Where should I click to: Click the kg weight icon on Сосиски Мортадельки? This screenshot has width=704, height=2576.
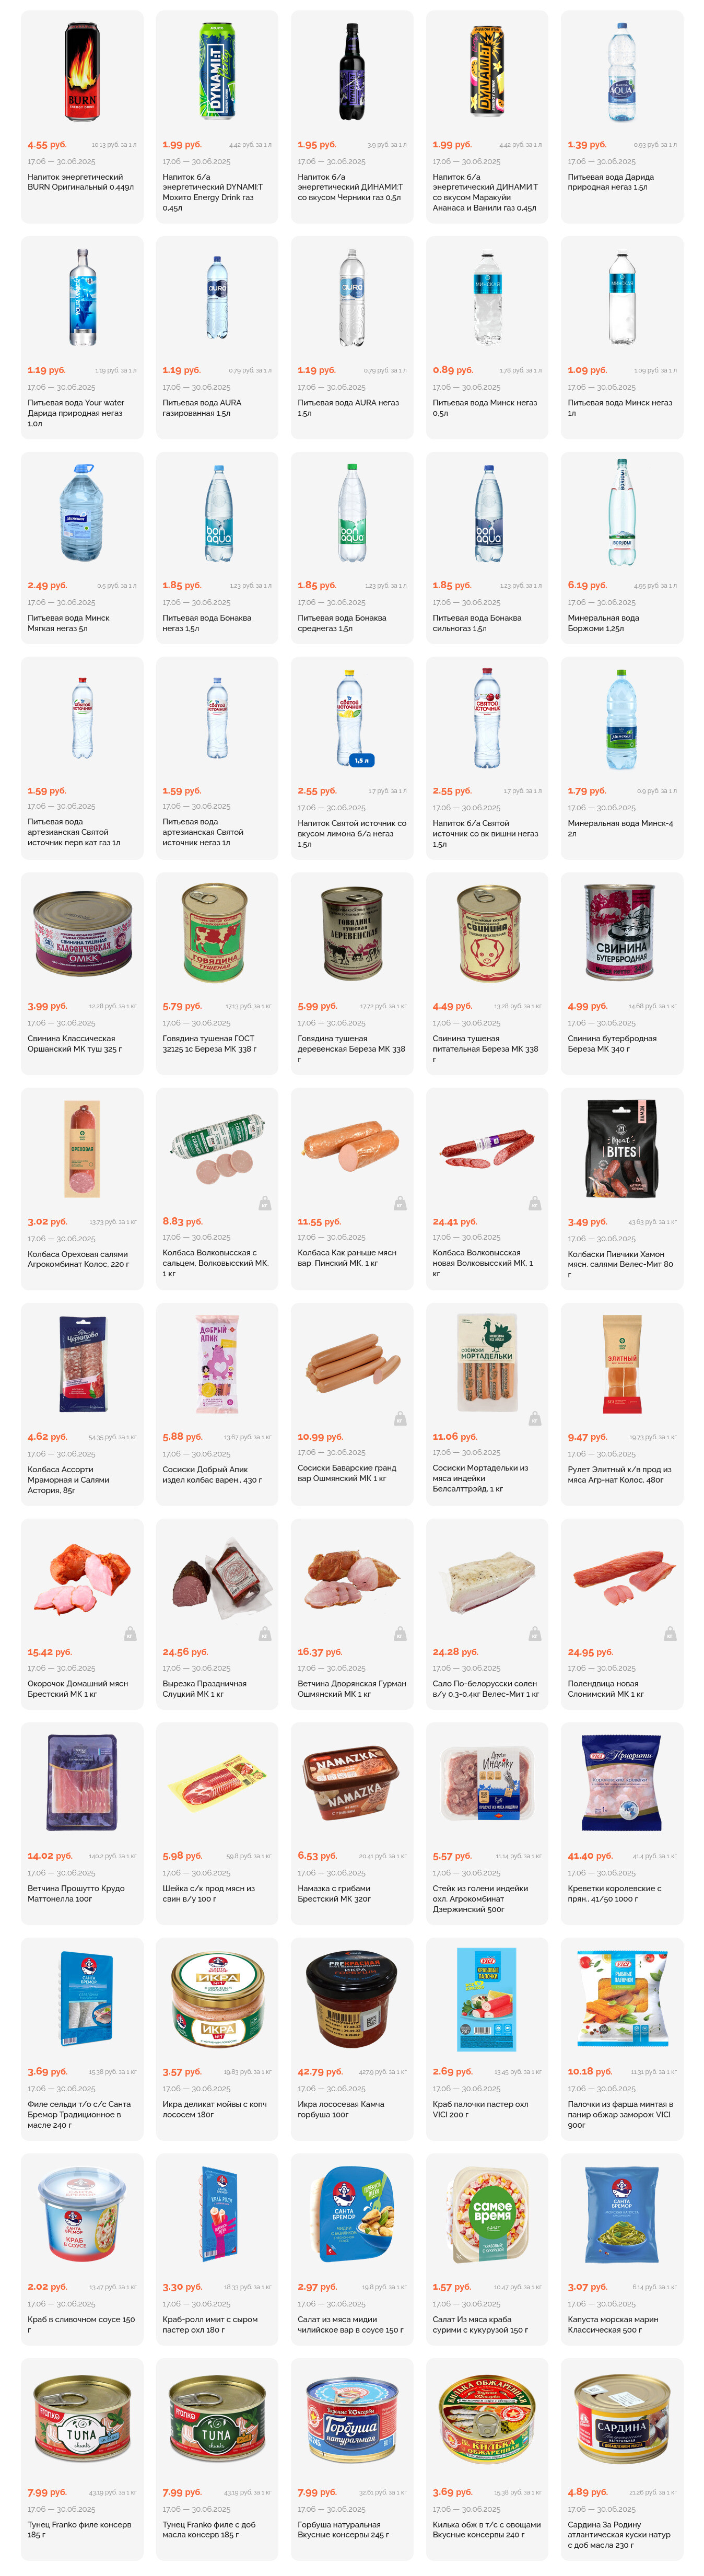pos(535,1418)
